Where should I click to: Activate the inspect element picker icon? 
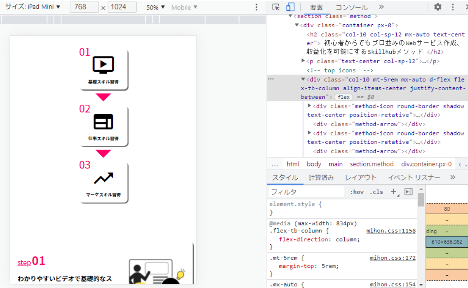(x=276, y=7)
